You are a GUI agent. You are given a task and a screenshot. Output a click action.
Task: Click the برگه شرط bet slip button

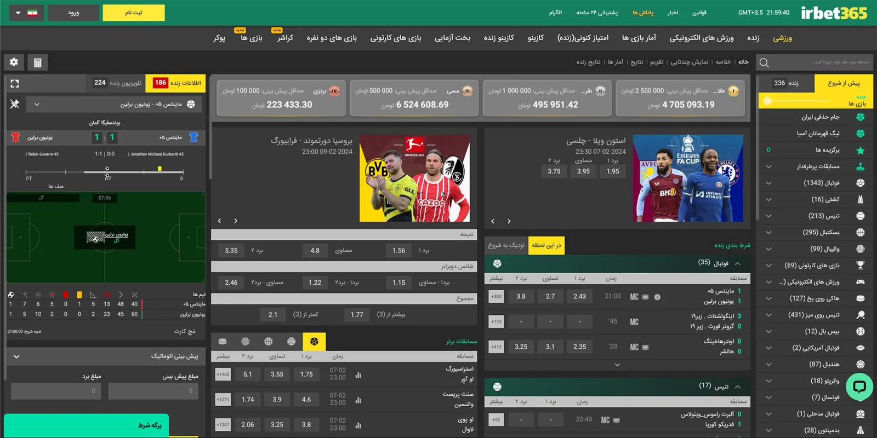coord(87,425)
